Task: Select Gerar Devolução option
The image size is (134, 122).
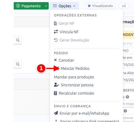Action: click(x=72, y=40)
